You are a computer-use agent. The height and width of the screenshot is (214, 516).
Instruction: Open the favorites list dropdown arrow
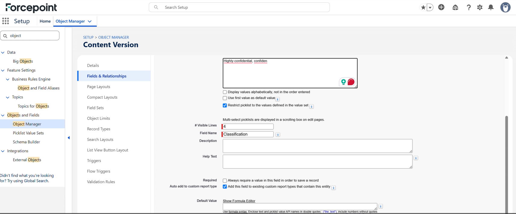[x=430, y=8]
